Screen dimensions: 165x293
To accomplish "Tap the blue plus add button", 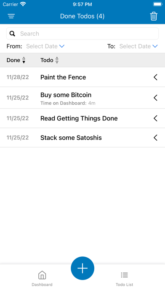I will tap(82, 268).
